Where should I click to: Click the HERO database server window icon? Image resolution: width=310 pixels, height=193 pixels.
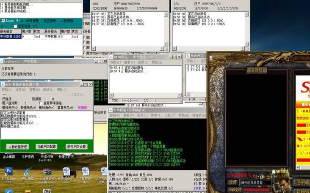2,84
